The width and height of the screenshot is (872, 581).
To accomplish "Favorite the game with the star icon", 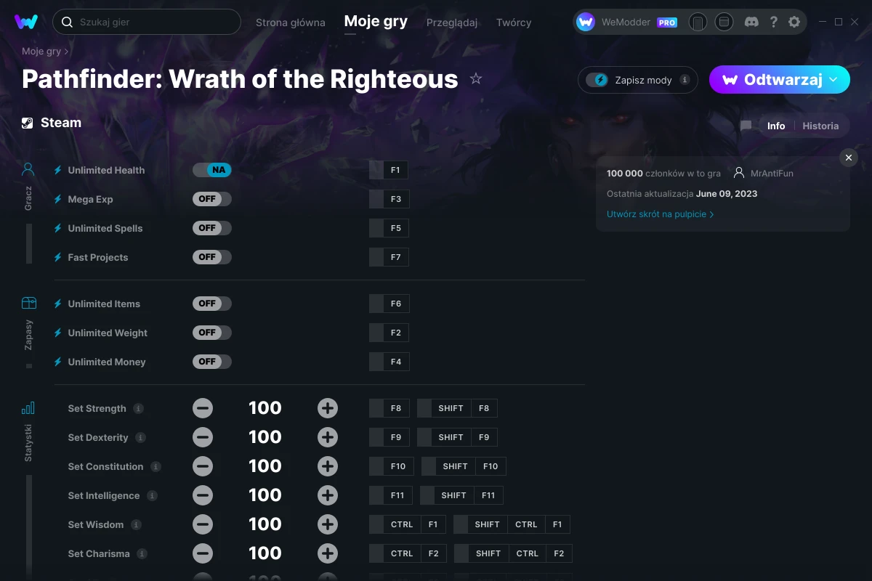I will 476,78.
